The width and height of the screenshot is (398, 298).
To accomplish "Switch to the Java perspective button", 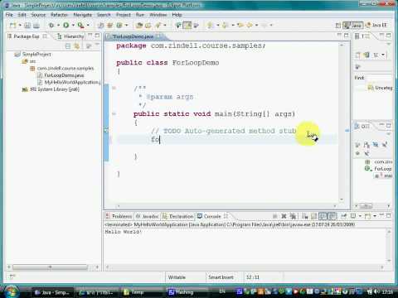I will pyautogui.click(x=353, y=26).
